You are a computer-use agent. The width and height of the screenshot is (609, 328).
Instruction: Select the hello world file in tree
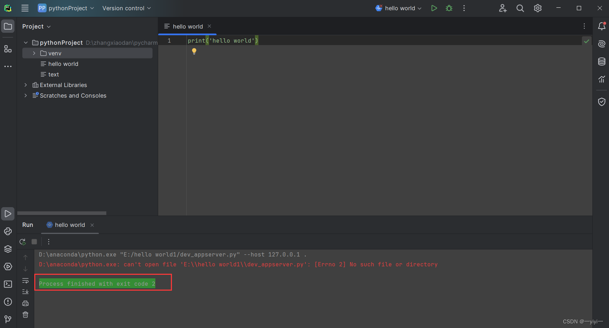coord(63,64)
